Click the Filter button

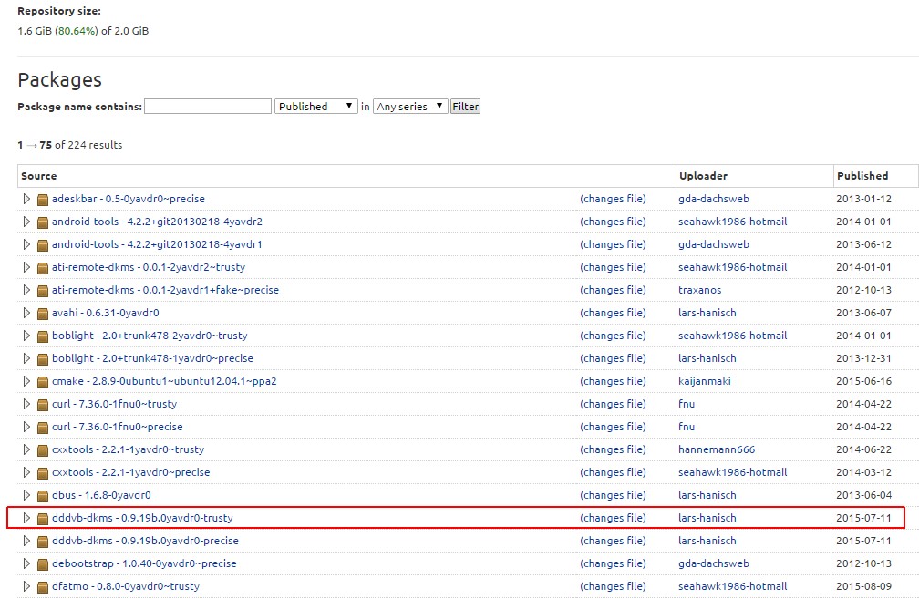[465, 106]
